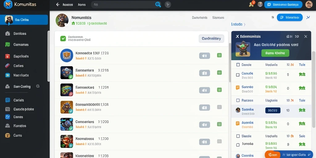
Task: Toggle gray square in Kemnatreos row
Action: pos(219,141)
